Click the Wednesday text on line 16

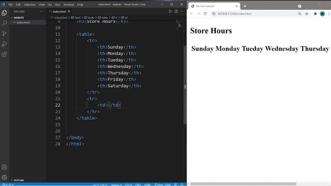(x=119, y=67)
